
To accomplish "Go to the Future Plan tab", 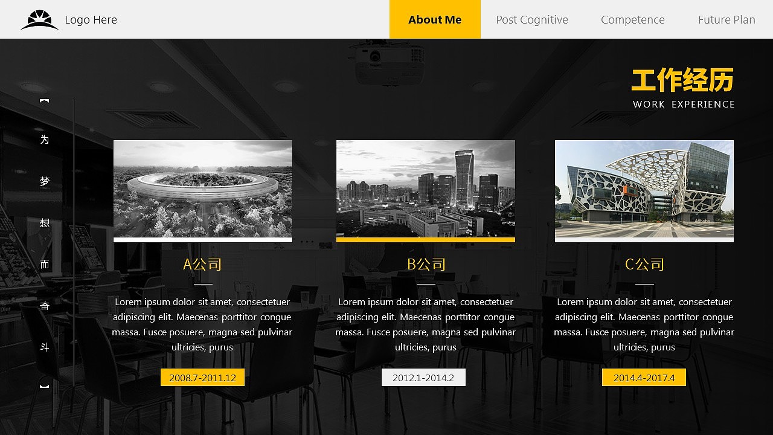I will tap(726, 19).
